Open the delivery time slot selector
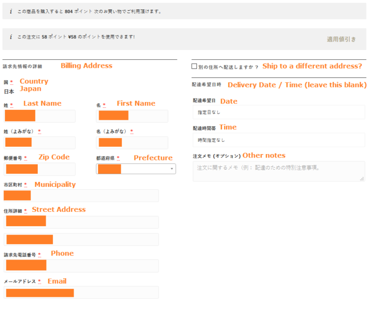377x311 pixels. click(x=278, y=140)
